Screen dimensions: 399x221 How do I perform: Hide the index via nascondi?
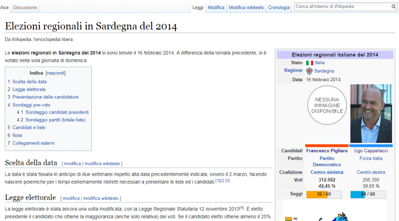pyautogui.click(x=55, y=73)
